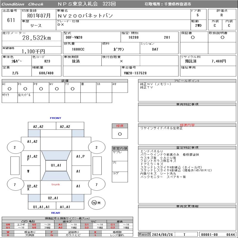Select the × mark under 検付自賠責
This screenshot has height=238, width=238.
[x=121, y=61]
